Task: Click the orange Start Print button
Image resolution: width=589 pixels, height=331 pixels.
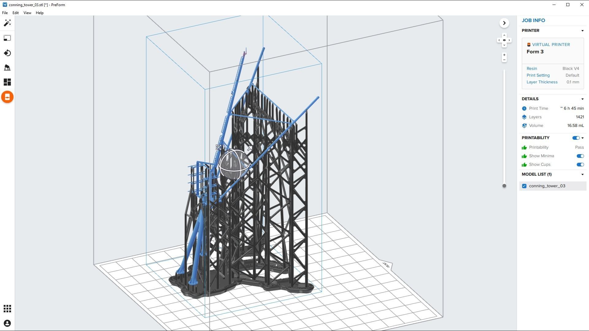Action: [x=7, y=97]
